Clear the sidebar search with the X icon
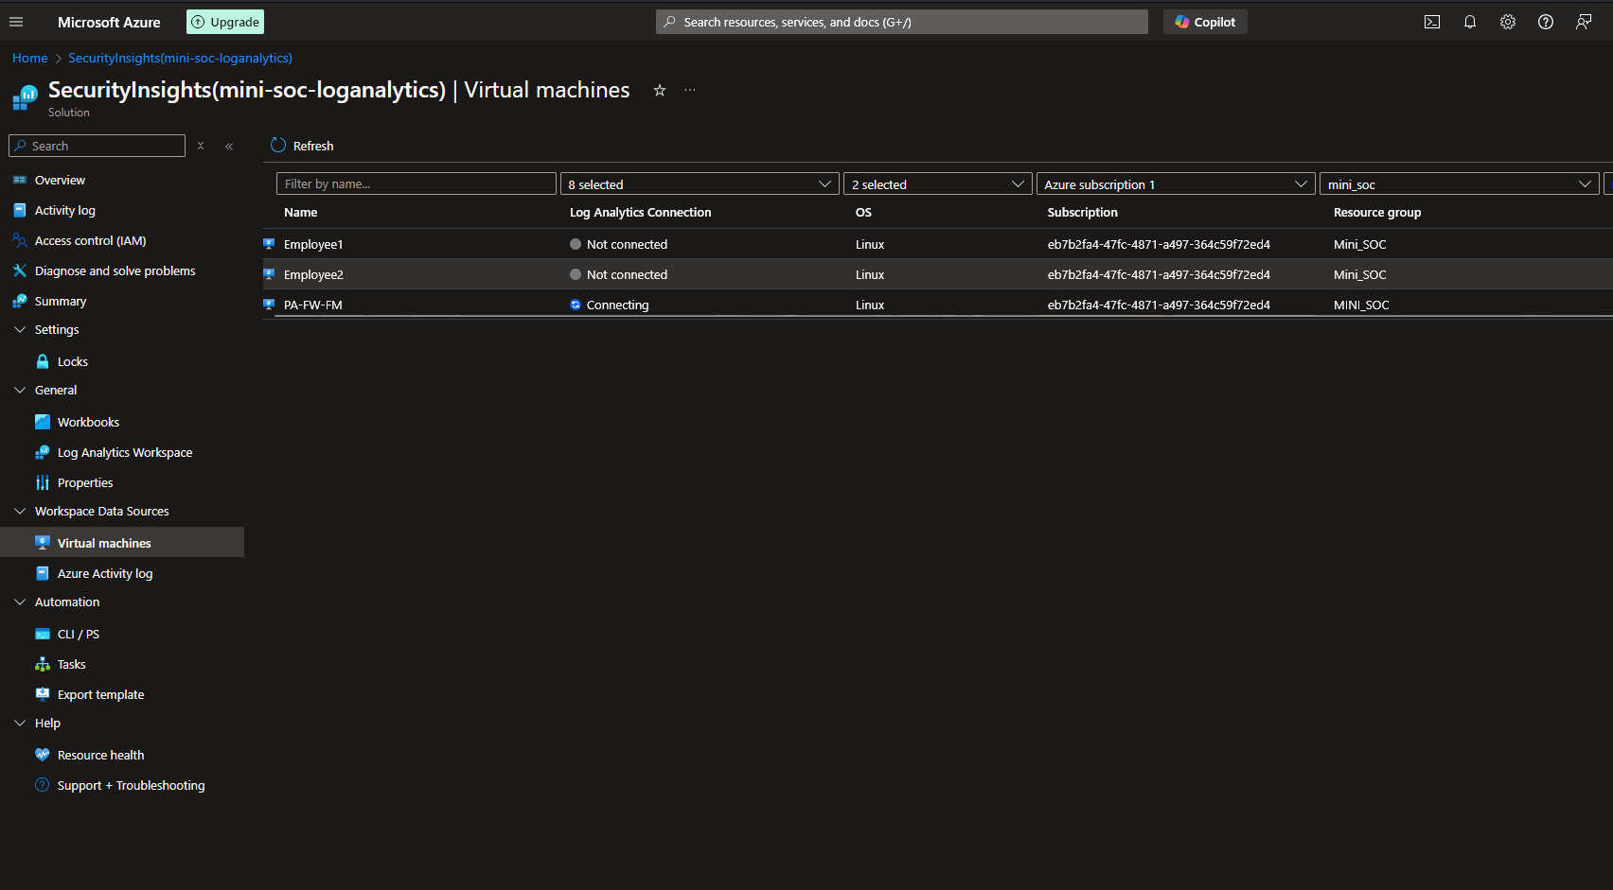Image resolution: width=1613 pixels, height=890 pixels. [201, 146]
